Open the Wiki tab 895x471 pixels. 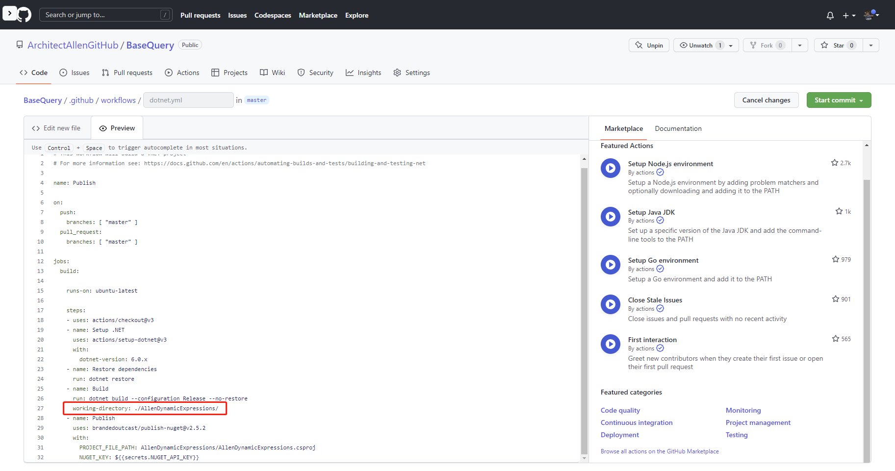pyautogui.click(x=272, y=73)
